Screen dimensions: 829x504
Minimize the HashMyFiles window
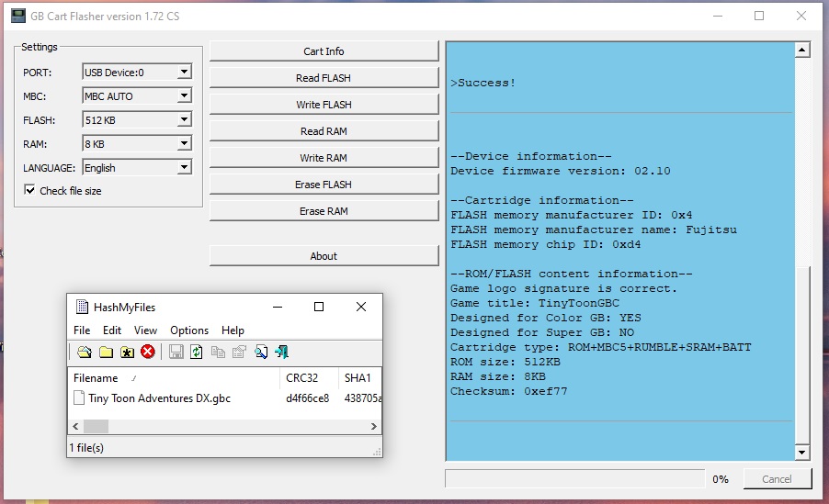click(278, 307)
